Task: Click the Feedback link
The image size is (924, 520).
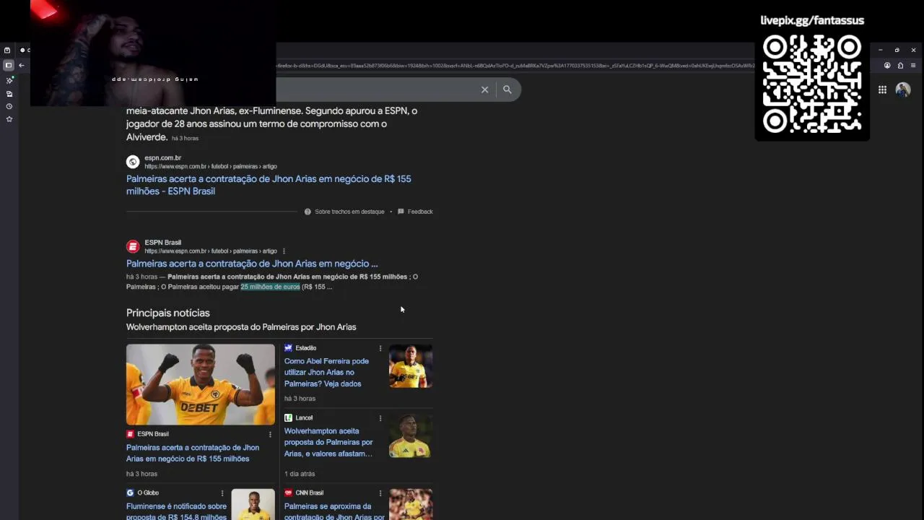Action: click(x=420, y=212)
